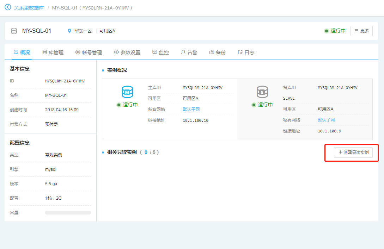Viewport: 384px width, 249px height.
Task: Click the gear icon on 帐号管理 tab
Action: [x=78, y=52]
